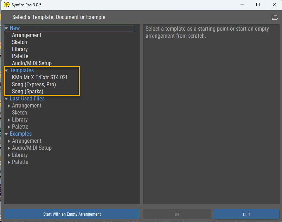Collapse the Templates section

point(6,70)
